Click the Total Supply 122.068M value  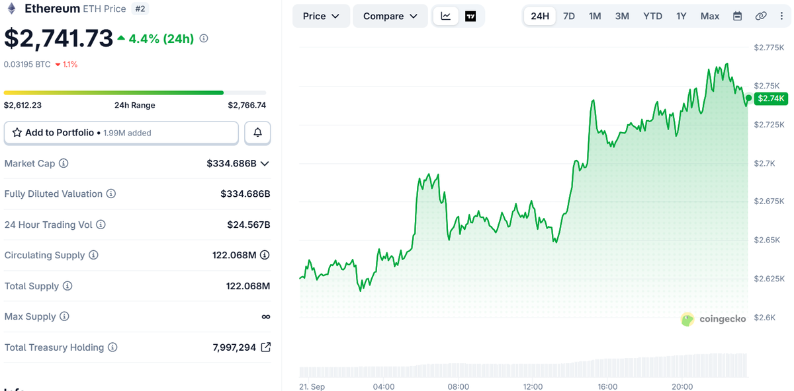(248, 286)
